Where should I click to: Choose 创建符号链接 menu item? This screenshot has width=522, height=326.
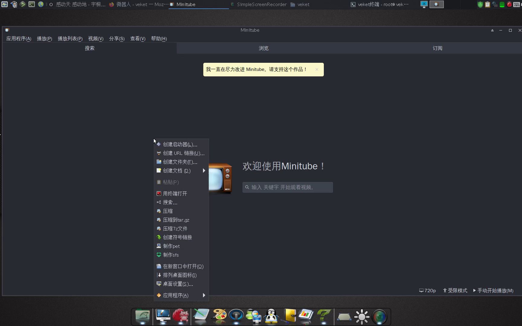pyautogui.click(x=181, y=237)
